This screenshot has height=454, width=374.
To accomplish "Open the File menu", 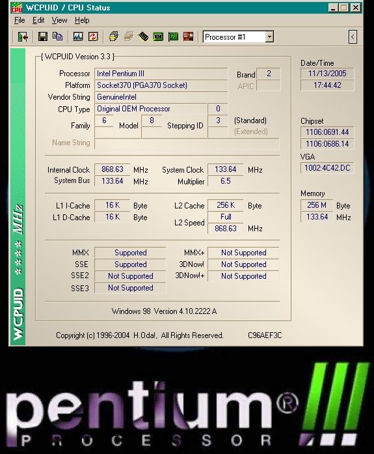I will [x=20, y=20].
